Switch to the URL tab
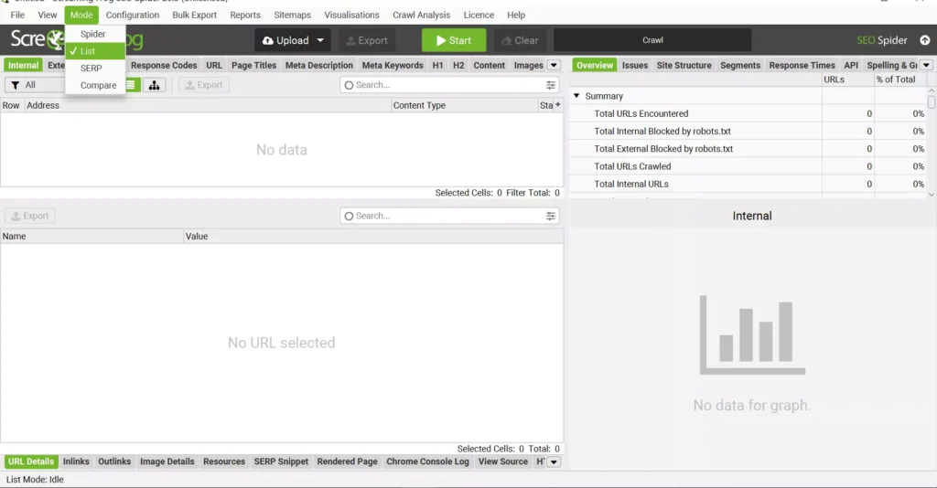This screenshot has width=937, height=488. pyautogui.click(x=214, y=65)
